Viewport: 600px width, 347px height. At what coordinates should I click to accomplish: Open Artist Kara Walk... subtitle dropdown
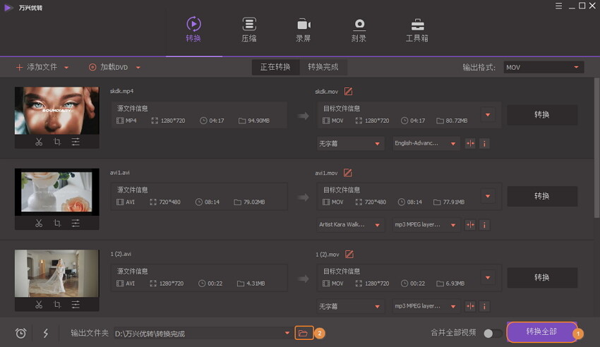coord(350,225)
